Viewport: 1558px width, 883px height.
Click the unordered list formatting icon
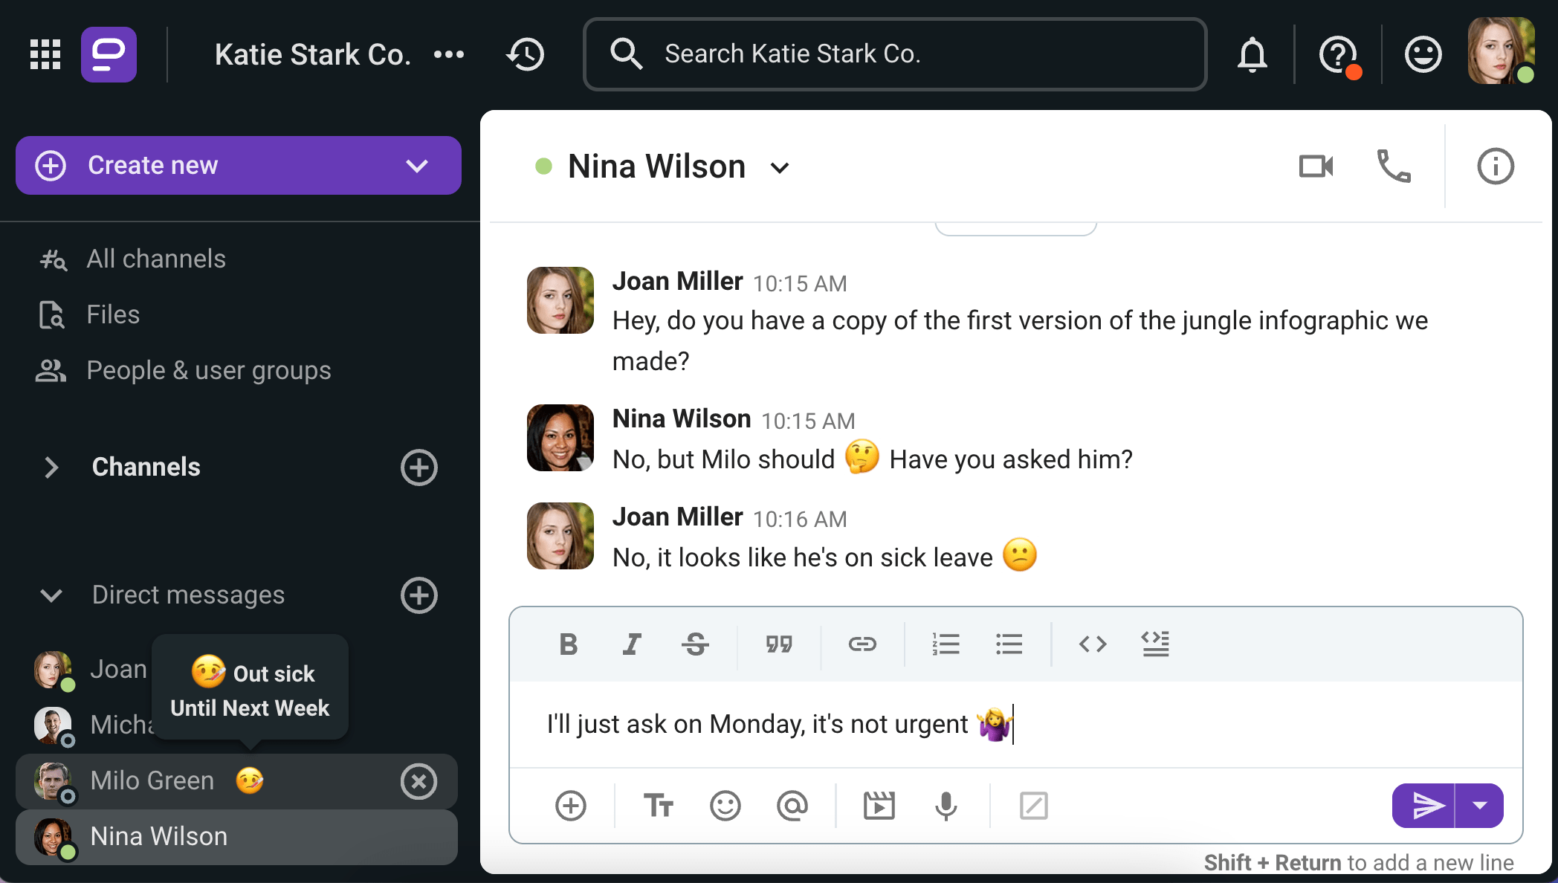click(1008, 642)
